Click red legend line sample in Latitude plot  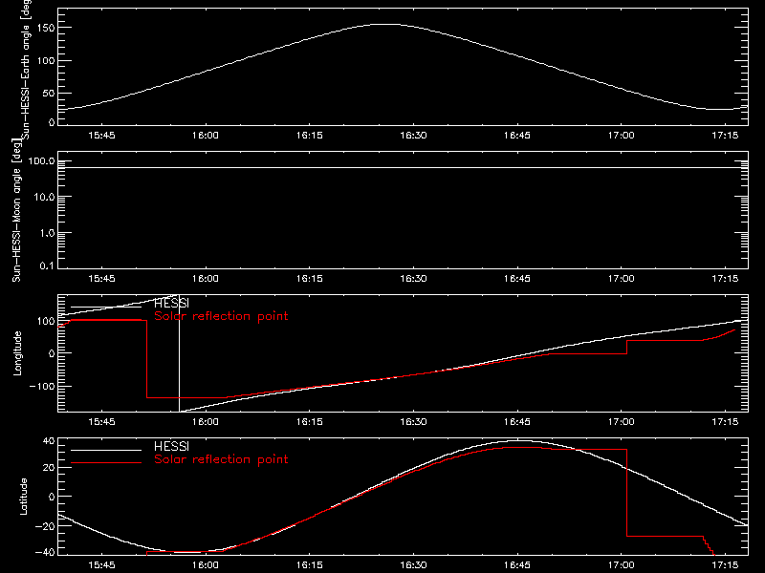pos(106,462)
